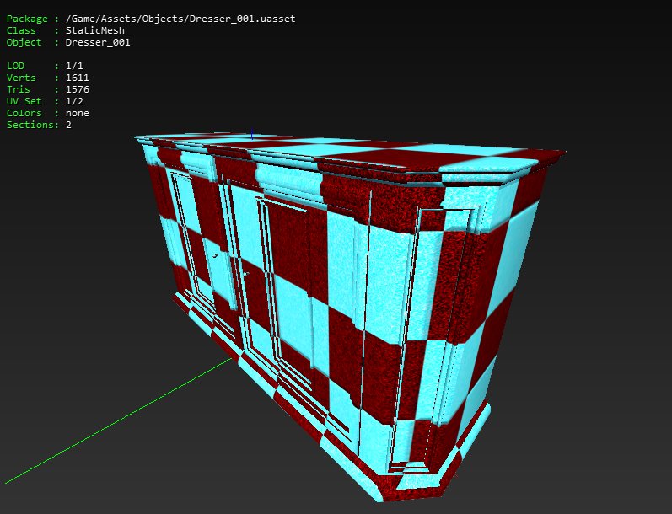Click the LOD label

pyautogui.click(x=15, y=66)
